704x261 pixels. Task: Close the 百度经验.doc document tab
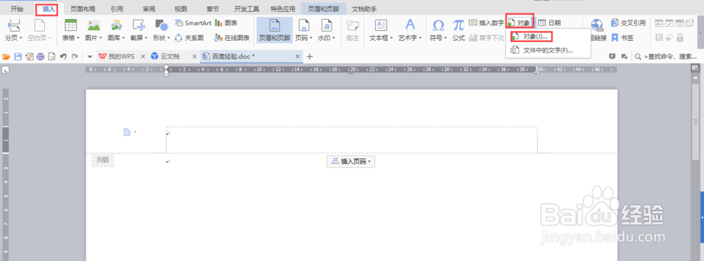(297, 56)
